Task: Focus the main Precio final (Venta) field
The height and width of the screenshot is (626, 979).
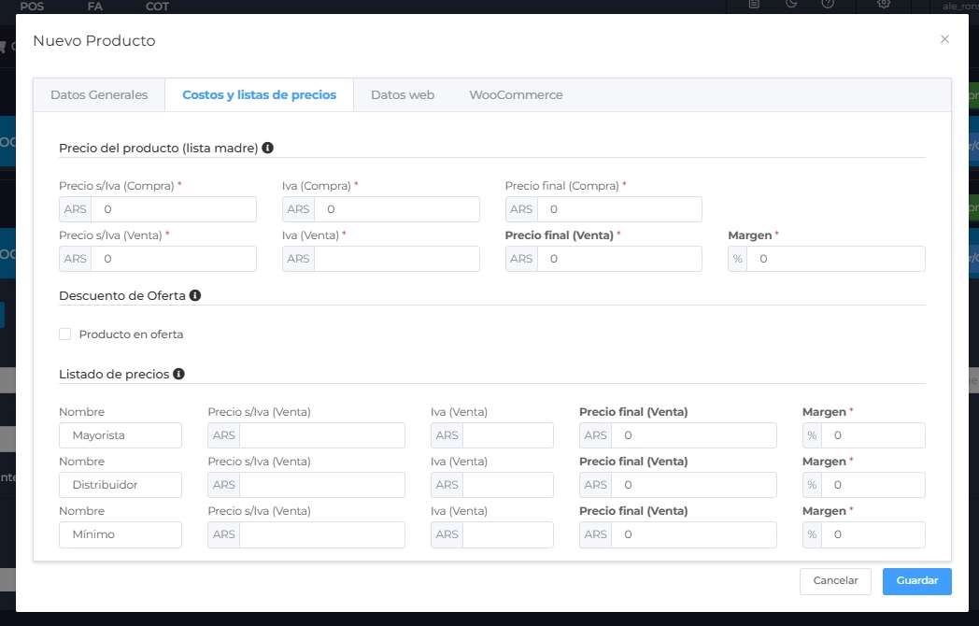Action: pyautogui.click(x=619, y=259)
